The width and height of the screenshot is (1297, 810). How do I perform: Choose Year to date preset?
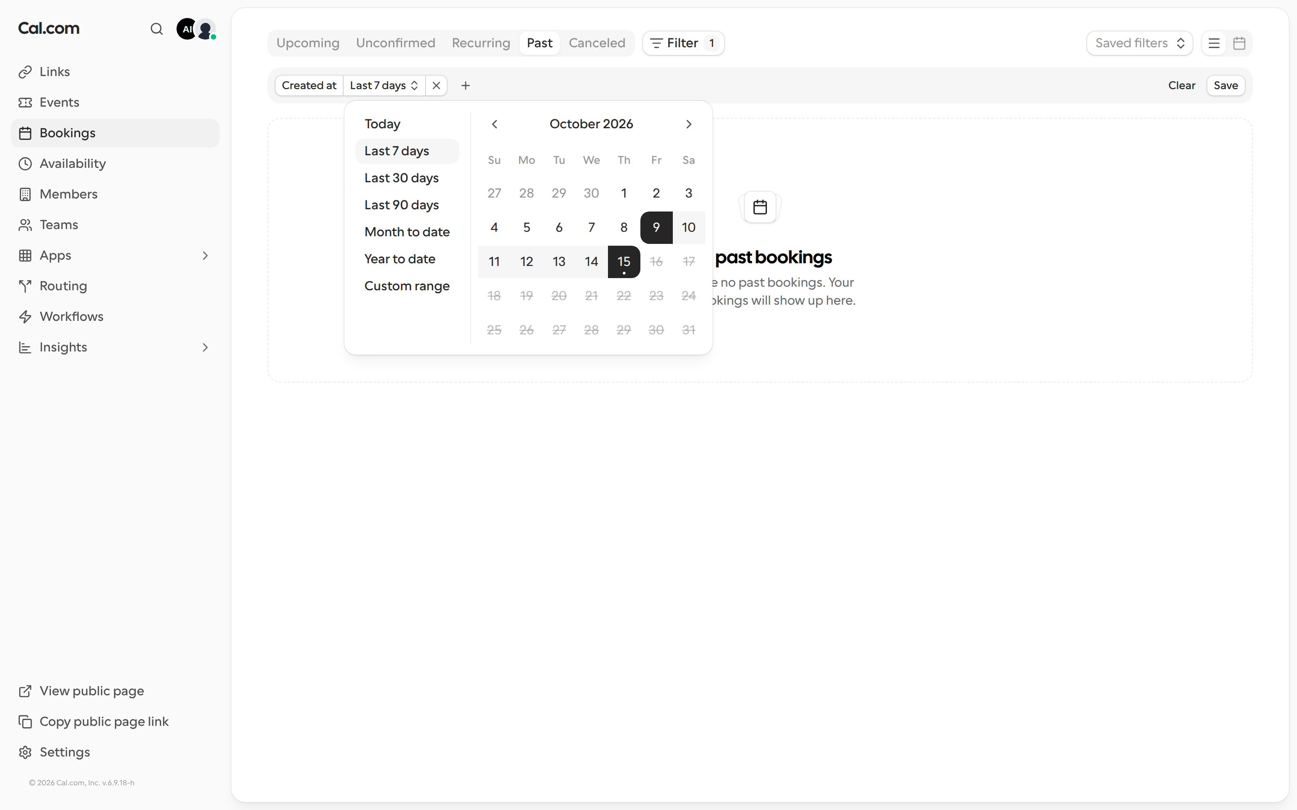407,259
